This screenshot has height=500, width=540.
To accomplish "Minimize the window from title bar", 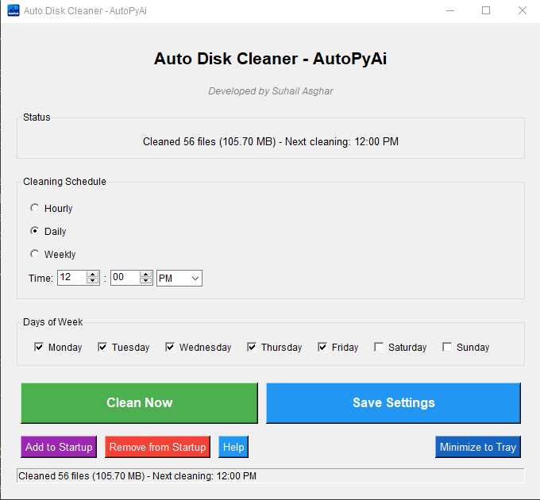I will [x=450, y=10].
